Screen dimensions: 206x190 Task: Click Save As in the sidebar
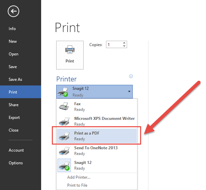pos(20,79)
